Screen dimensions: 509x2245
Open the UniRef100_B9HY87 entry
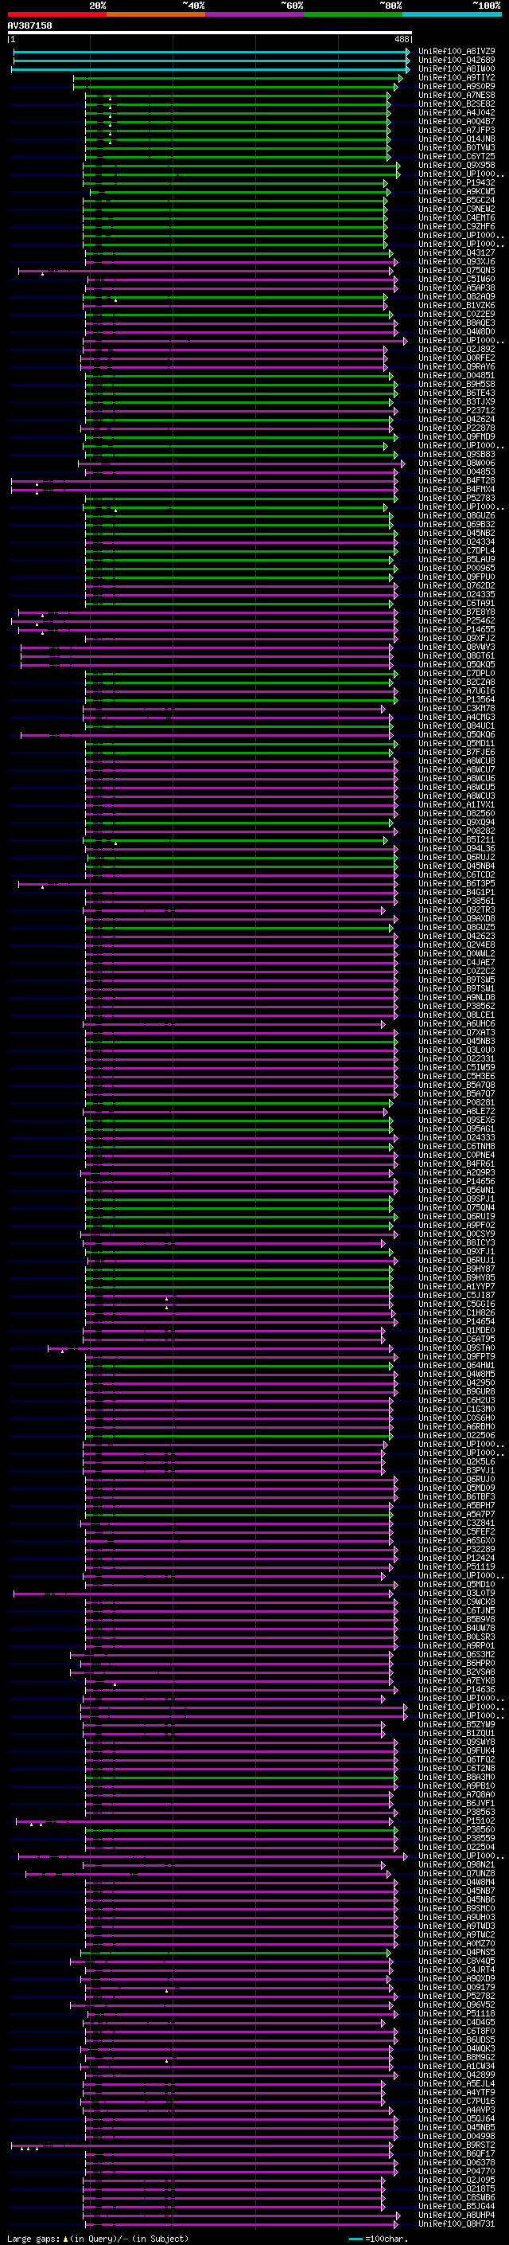pos(457,1269)
